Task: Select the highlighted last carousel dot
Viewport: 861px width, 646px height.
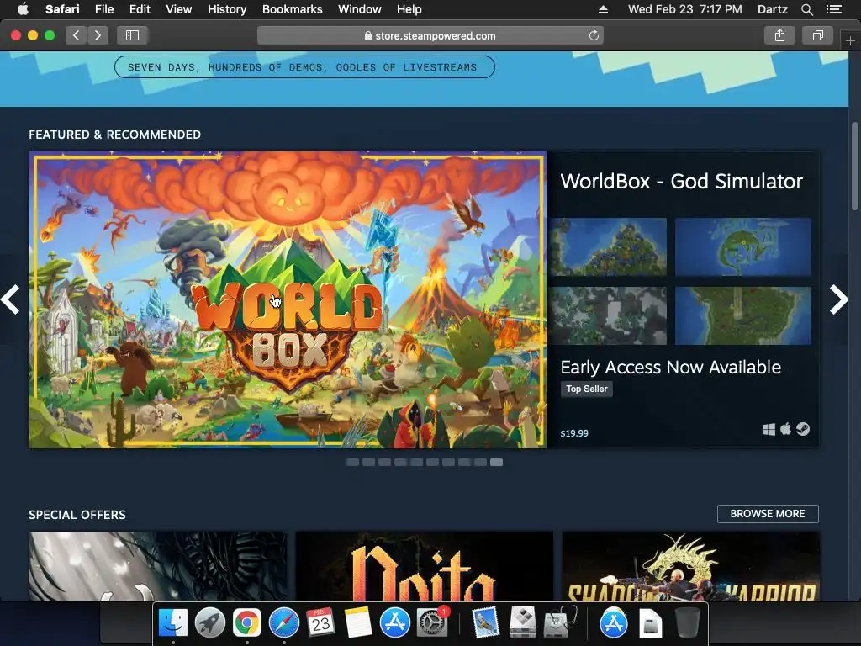Action: click(x=496, y=462)
